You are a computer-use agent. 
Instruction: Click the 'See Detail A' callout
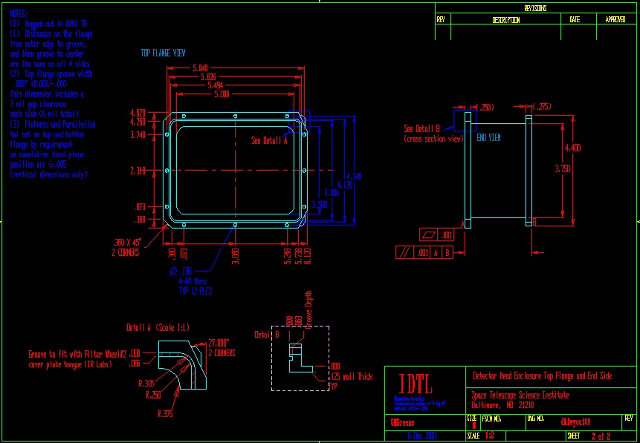tap(269, 140)
